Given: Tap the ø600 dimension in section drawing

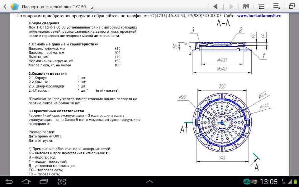Looking at the screenshot, I should tap(222, 60).
